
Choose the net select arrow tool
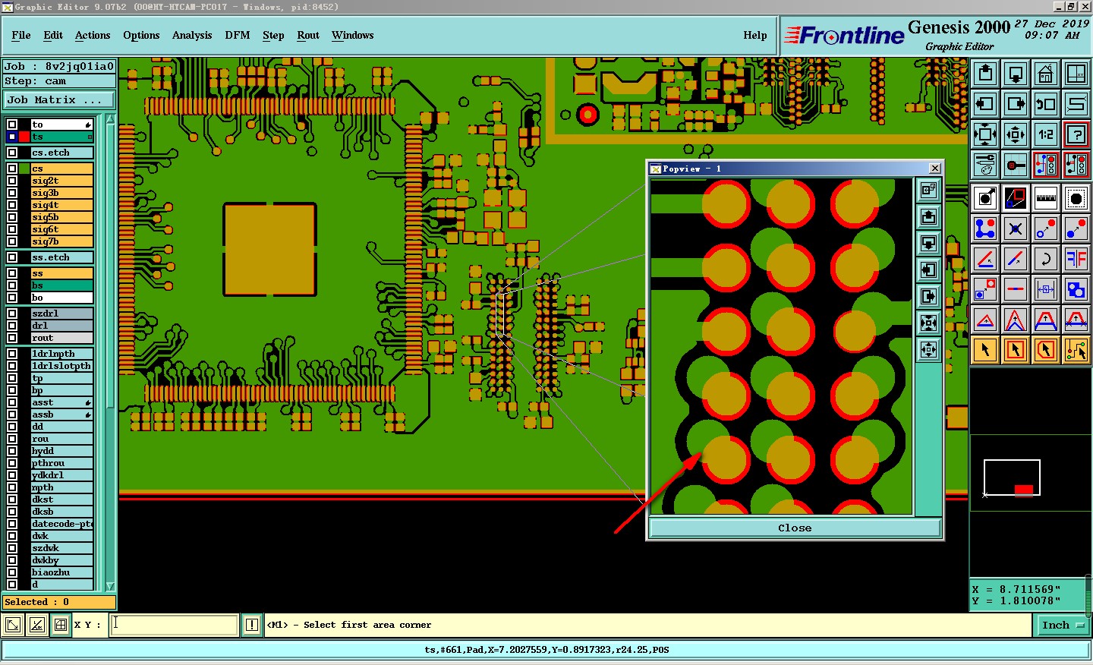coord(1076,350)
